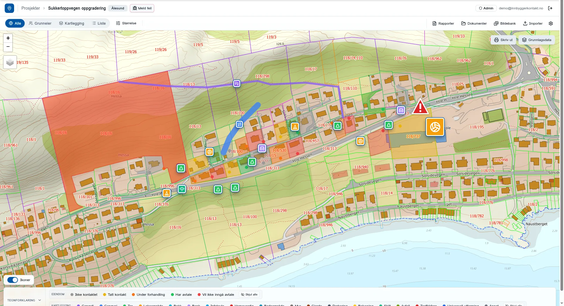
Task: Click the red 118/16 Hessa property polygon
Action: tap(115, 129)
